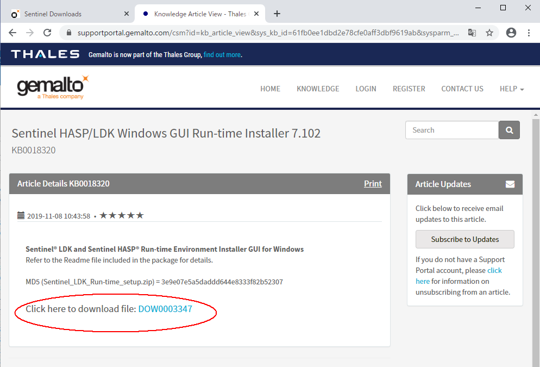Viewport: 540px width, 367px height.
Task: Maximize the browser window
Action: coord(503,8)
